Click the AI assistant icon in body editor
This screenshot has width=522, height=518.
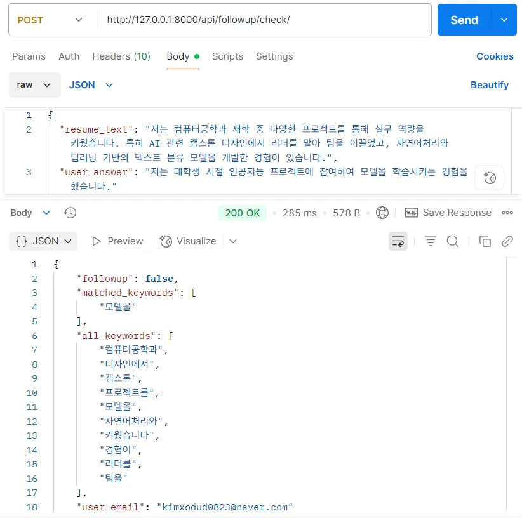coord(490,178)
